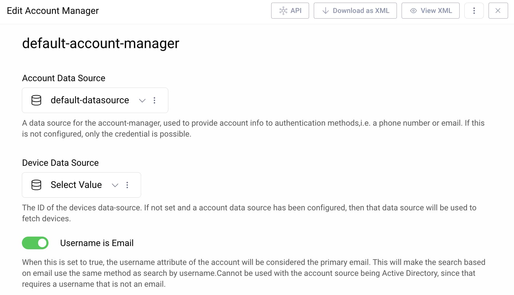This screenshot has width=514, height=295.
Task: Click the download arrow icon on Download as XML
Action: [x=325, y=11]
